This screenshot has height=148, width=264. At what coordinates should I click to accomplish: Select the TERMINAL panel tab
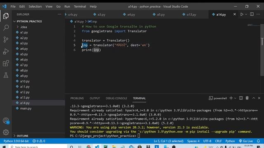pyautogui.click(x=139, y=98)
